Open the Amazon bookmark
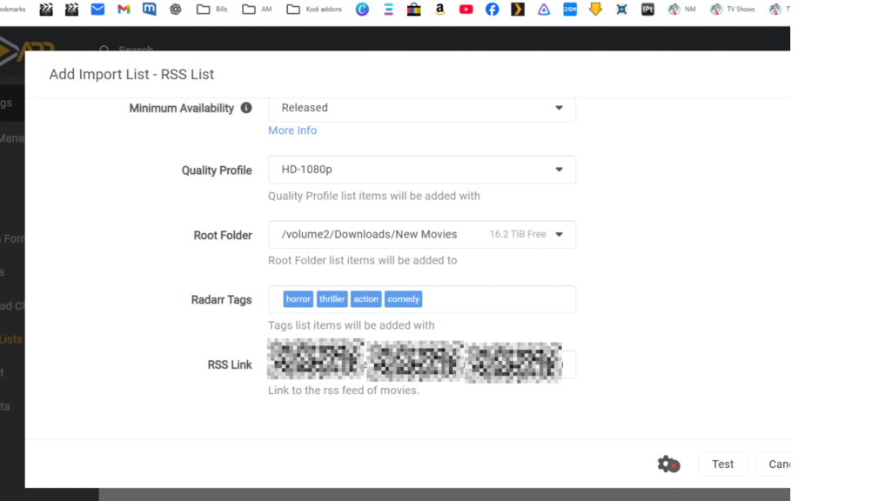This screenshot has height=501, width=891. coord(440,10)
